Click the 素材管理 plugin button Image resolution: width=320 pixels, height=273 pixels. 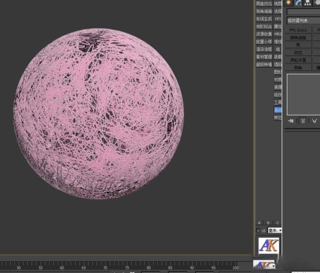pos(264,57)
